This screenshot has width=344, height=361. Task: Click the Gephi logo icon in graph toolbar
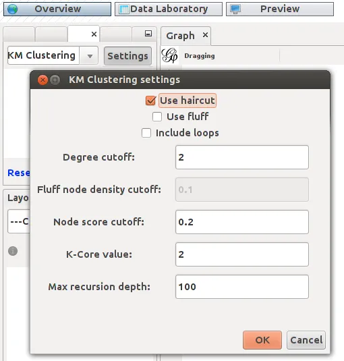coord(169,55)
